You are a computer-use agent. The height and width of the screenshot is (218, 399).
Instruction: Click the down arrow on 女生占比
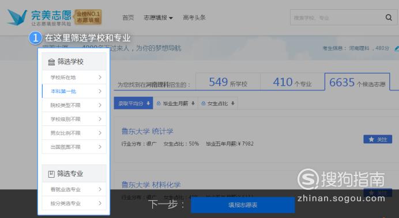pos(232,104)
